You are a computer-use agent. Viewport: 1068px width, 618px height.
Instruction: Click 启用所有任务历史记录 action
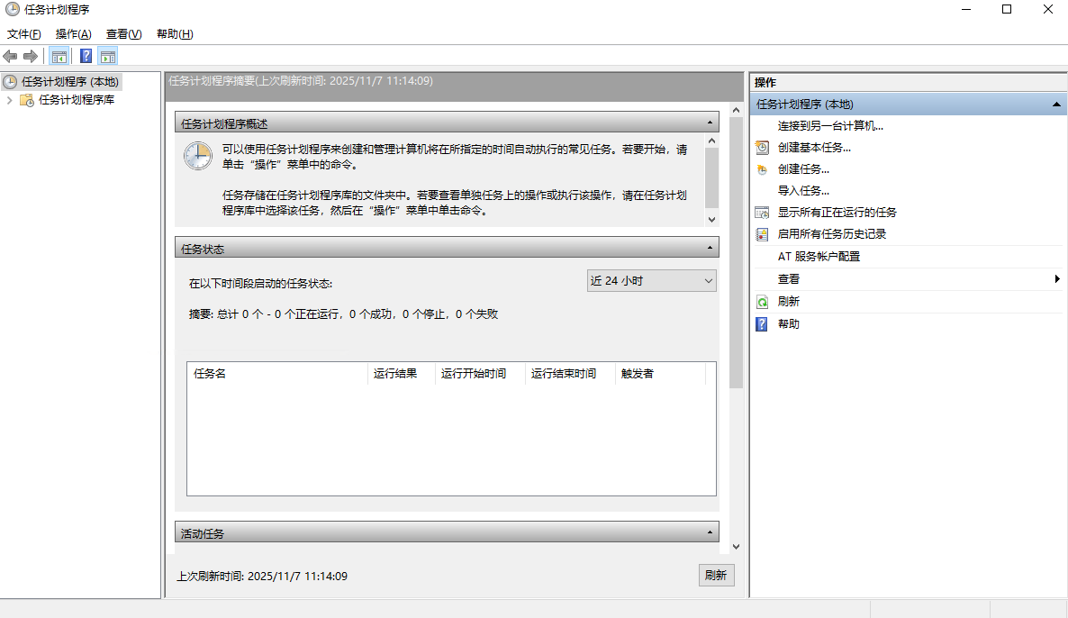pos(832,234)
